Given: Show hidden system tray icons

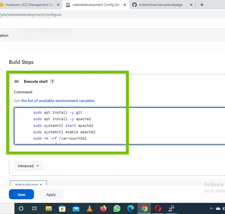Looking at the screenshot, I should click(x=211, y=208).
